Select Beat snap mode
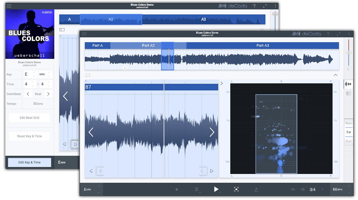Viewport: 358px width, 200px height. click(349, 141)
